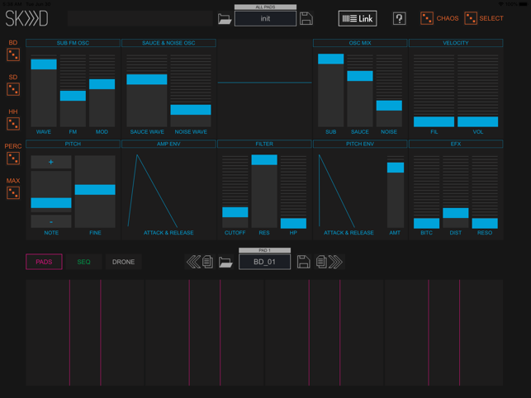
Task: Click the PITCH section header
Action: click(73, 144)
